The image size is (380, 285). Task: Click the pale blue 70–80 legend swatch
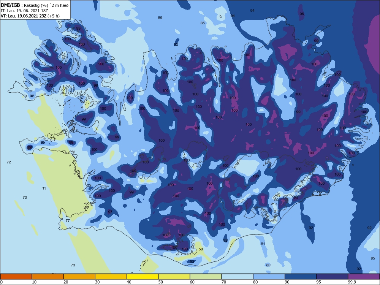coord(237,277)
